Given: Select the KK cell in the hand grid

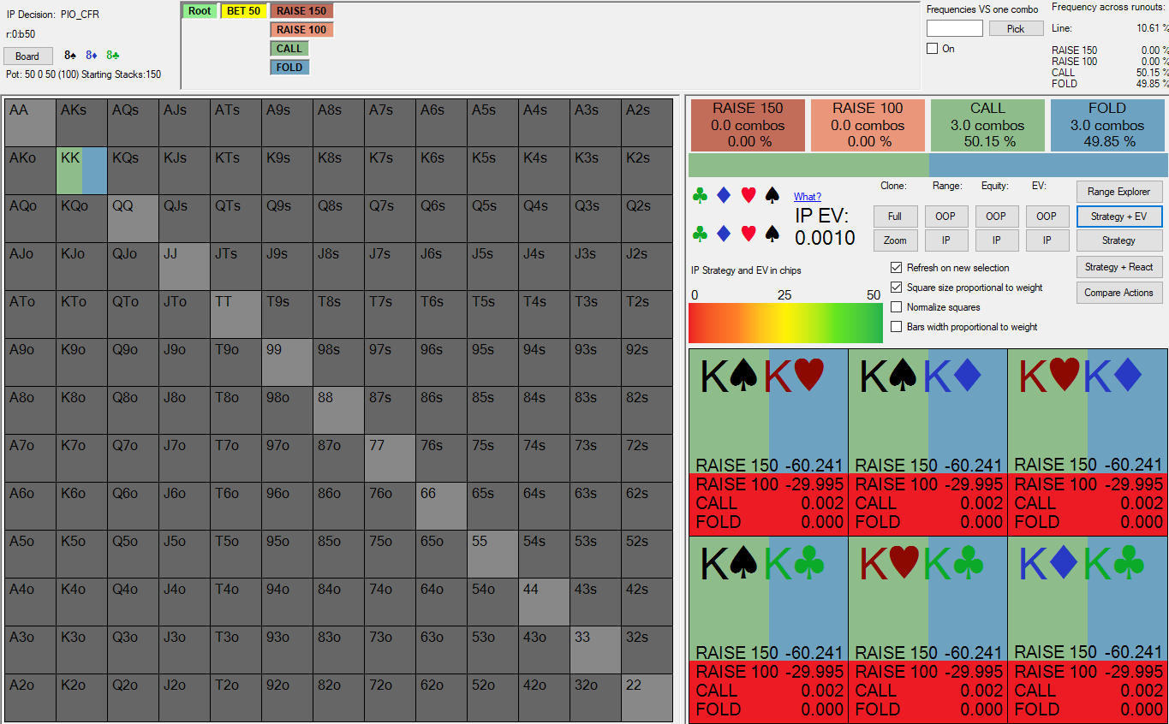Looking at the screenshot, I should [81, 170].
